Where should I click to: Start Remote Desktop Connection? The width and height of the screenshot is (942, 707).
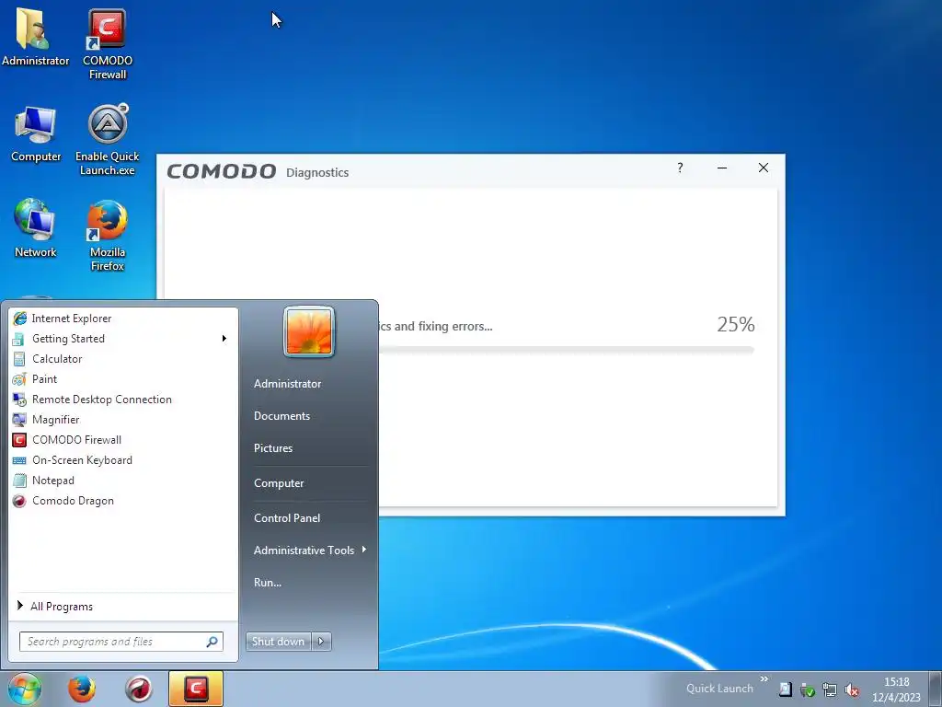click(123, 400)
